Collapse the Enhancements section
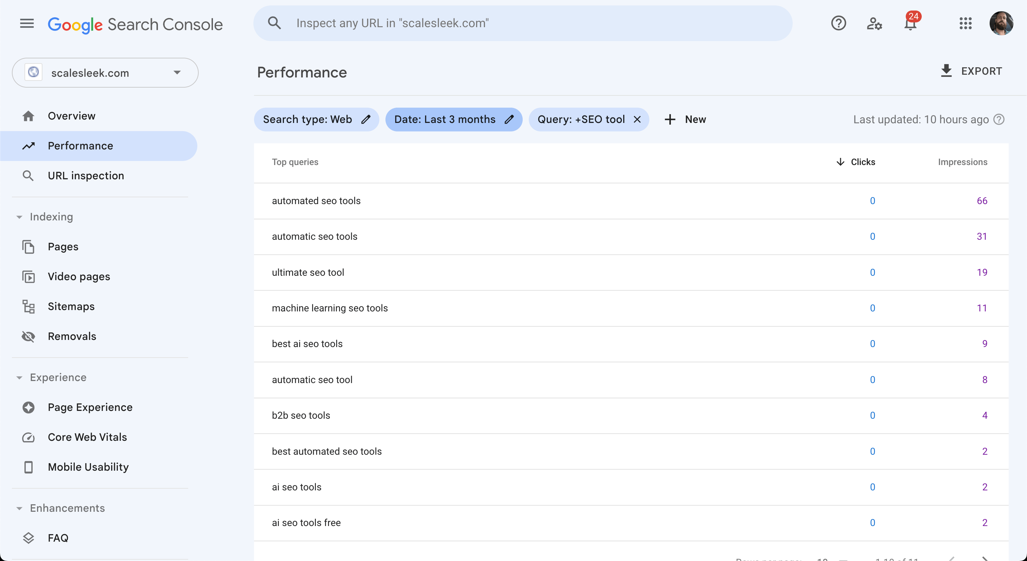The height and width of the screenshot is (561, 1027). click(x=19, y=508)
